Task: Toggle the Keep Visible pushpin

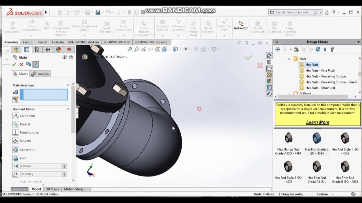Action: (x=35, y=65)
